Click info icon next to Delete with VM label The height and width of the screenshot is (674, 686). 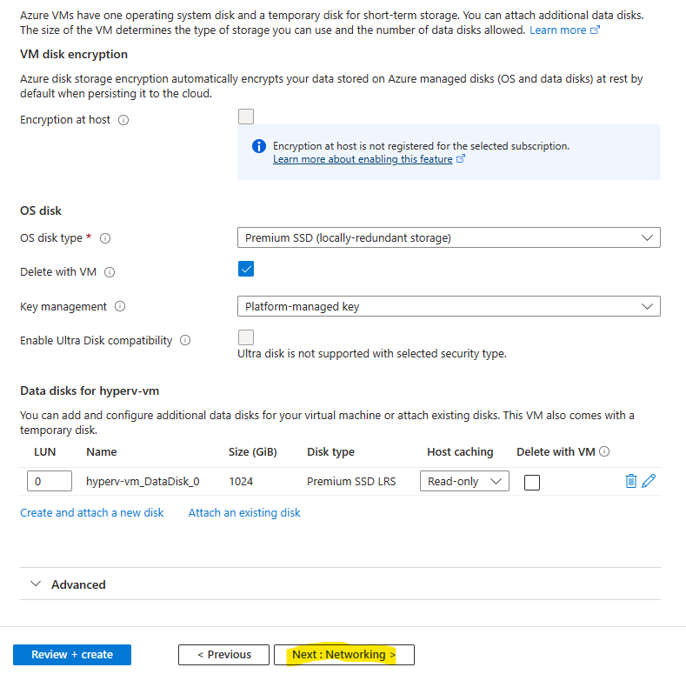point(110,272)
